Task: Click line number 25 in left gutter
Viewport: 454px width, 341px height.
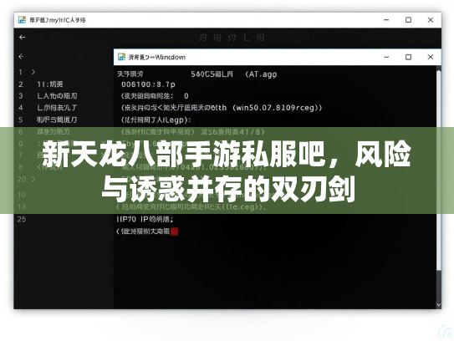Action: click(x=22, y=219)
